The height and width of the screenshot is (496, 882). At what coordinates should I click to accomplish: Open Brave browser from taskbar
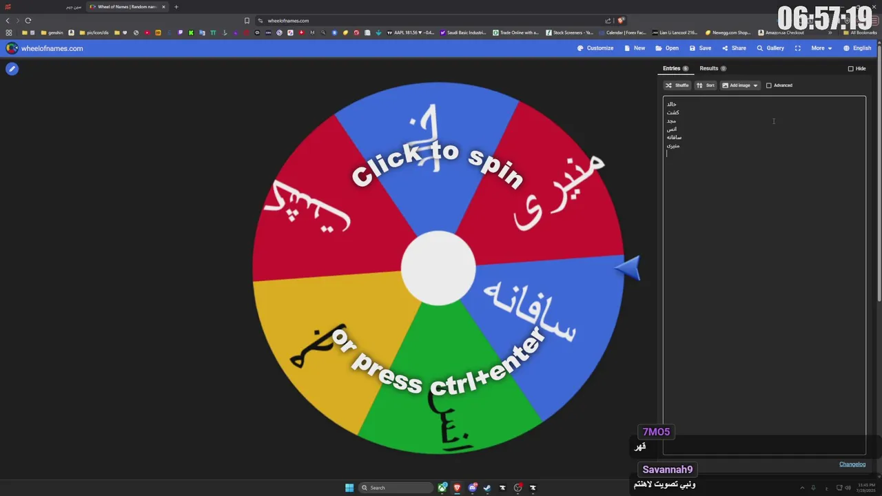coord(457,488)
